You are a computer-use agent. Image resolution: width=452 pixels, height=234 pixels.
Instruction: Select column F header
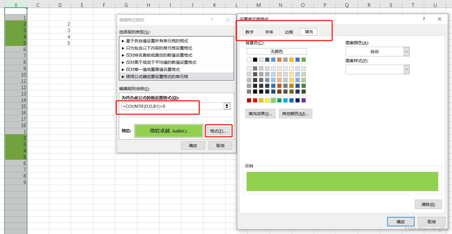pos(104,5)
